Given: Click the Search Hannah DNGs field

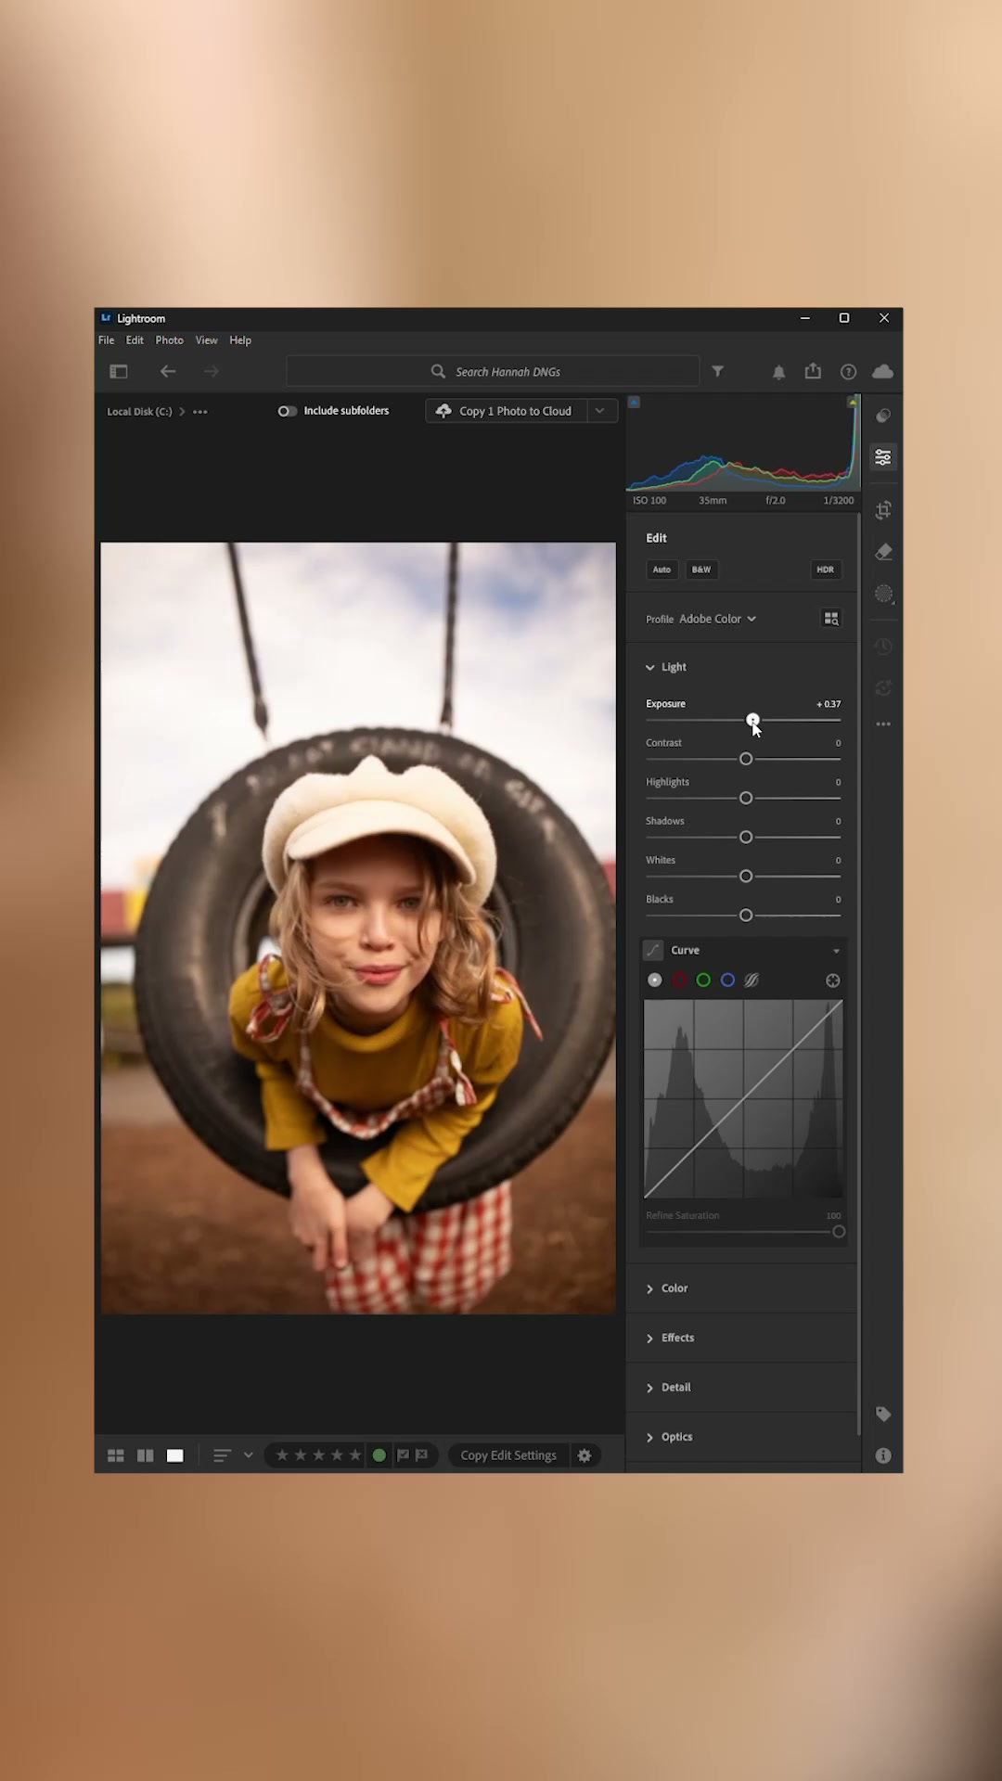Looking at the screenshot, I should (493, 372).
